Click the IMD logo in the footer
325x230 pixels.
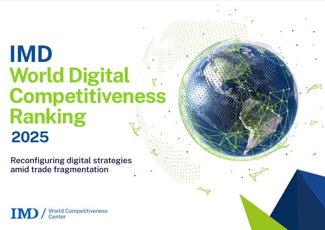[24, 213]
